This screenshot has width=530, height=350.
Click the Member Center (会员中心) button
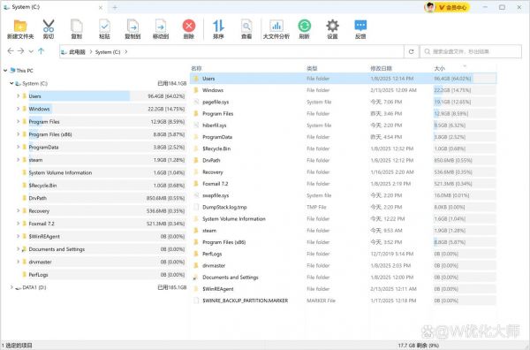pyautogui.click(x=452, y=7)
